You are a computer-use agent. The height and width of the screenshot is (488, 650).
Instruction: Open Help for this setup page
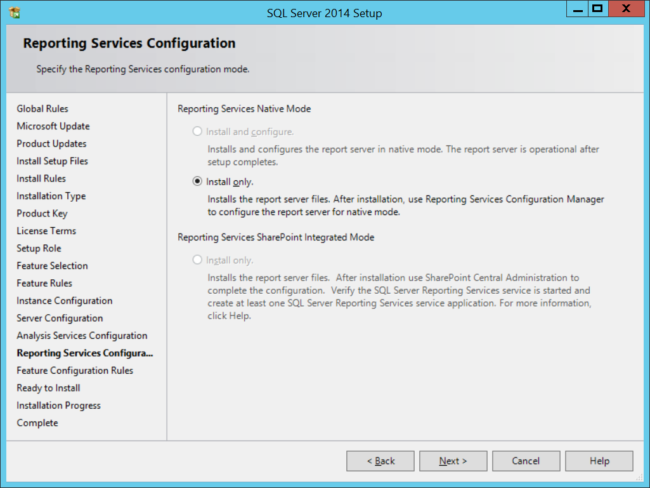tap(599, 461)
